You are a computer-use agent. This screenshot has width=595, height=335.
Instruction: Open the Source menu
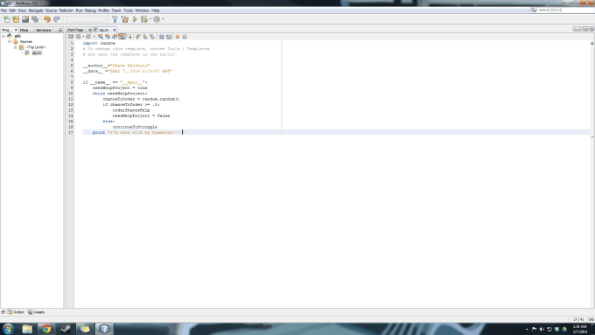click(x=52, y=10)
